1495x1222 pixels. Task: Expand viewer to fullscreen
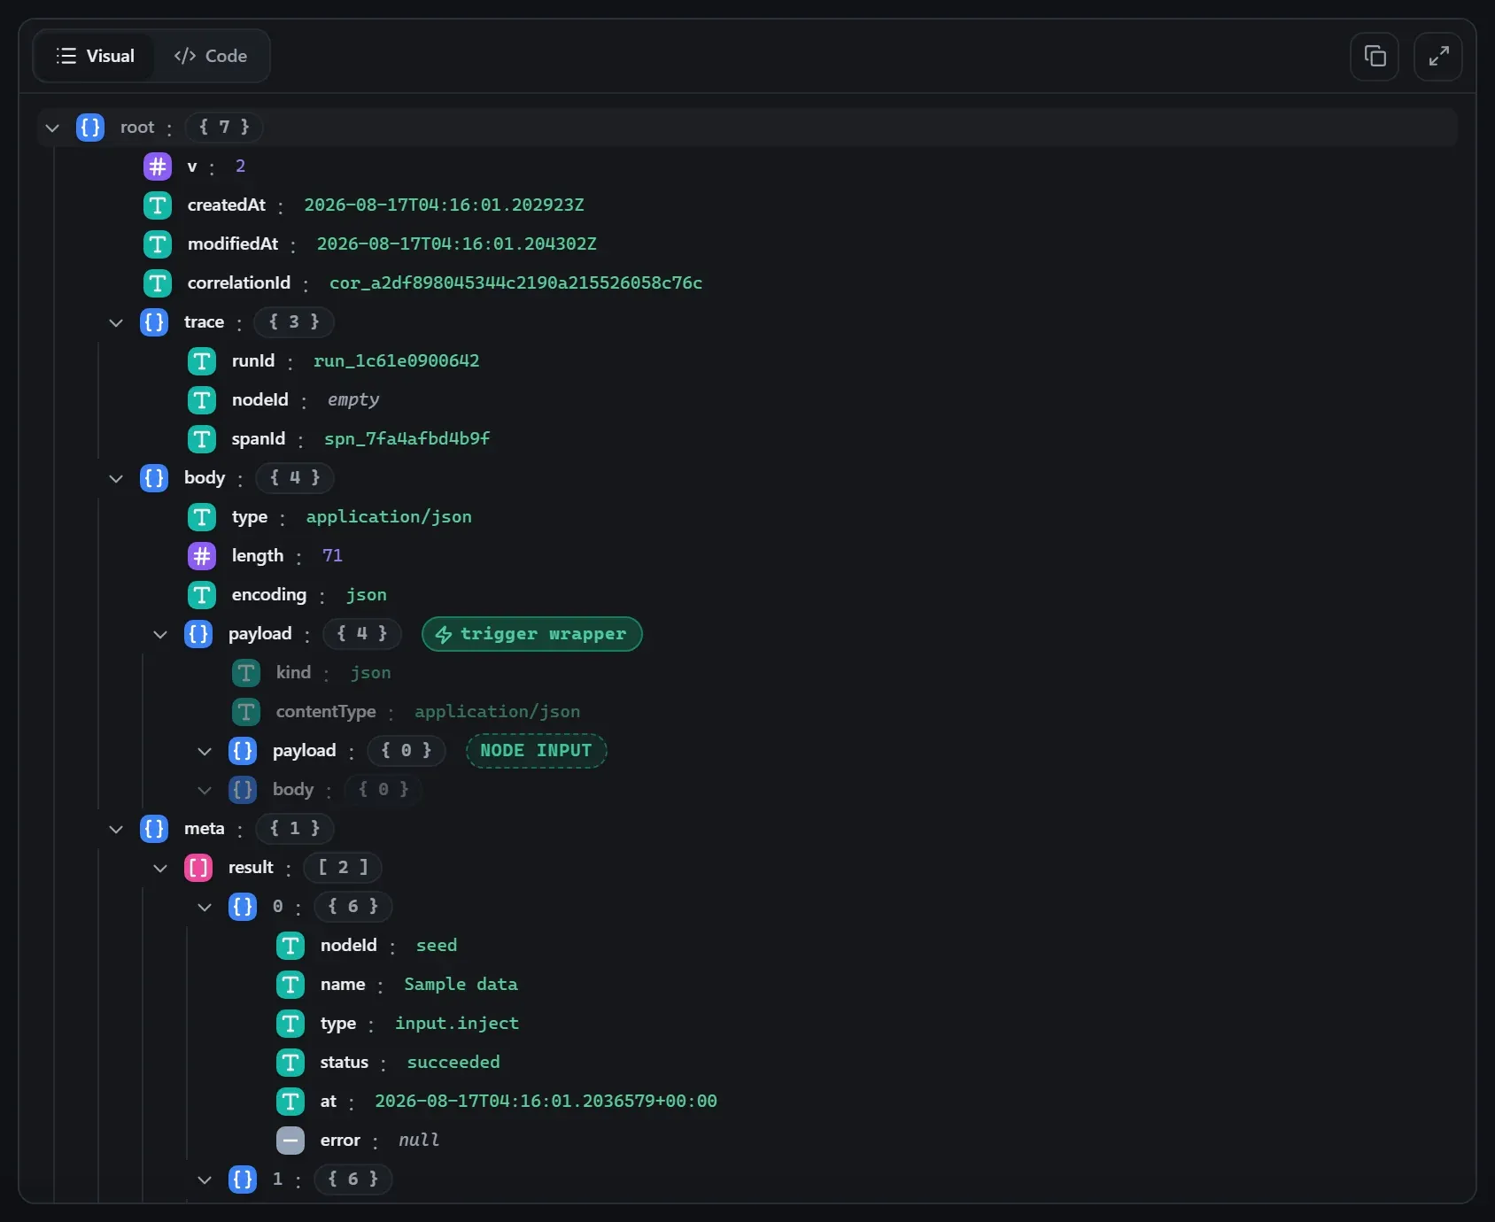pos(1438,57)
